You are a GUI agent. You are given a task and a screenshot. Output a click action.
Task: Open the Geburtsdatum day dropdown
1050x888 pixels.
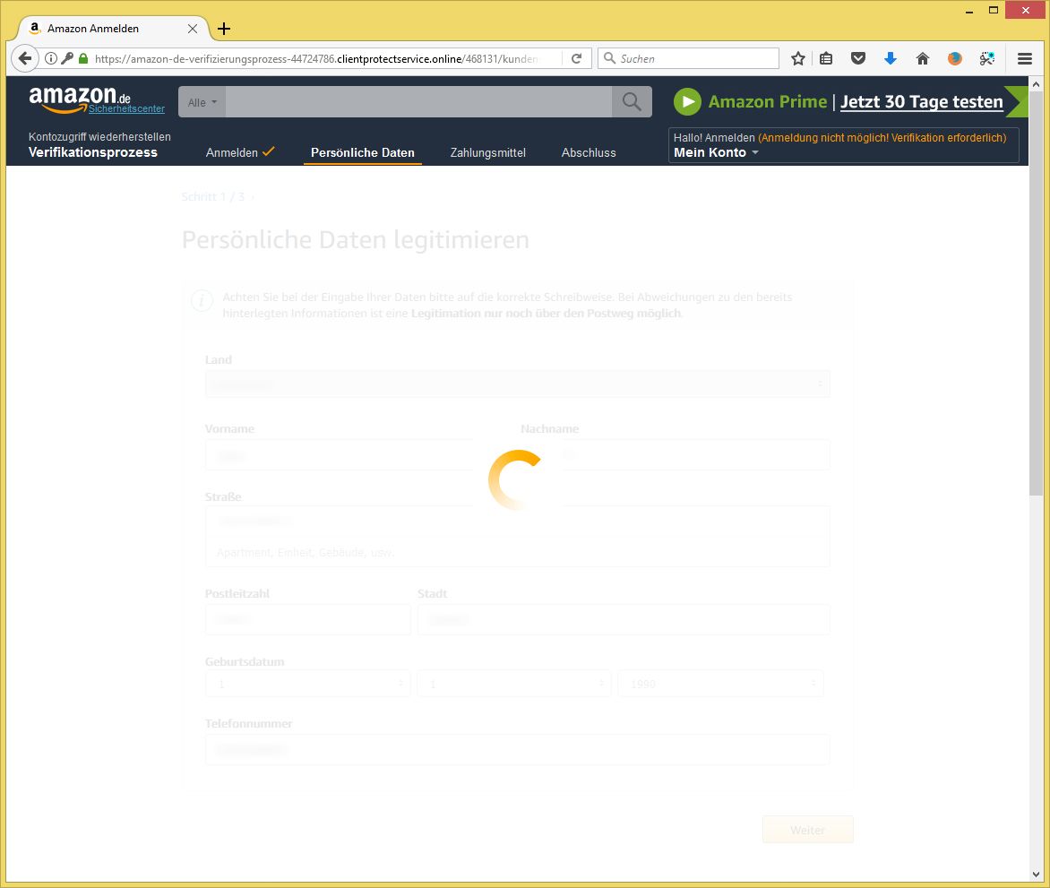pos(308,684)
